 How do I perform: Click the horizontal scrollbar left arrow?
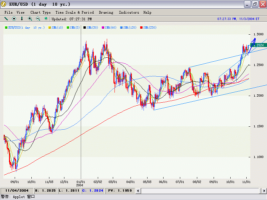pyautogui.click(x=138, y=191)
